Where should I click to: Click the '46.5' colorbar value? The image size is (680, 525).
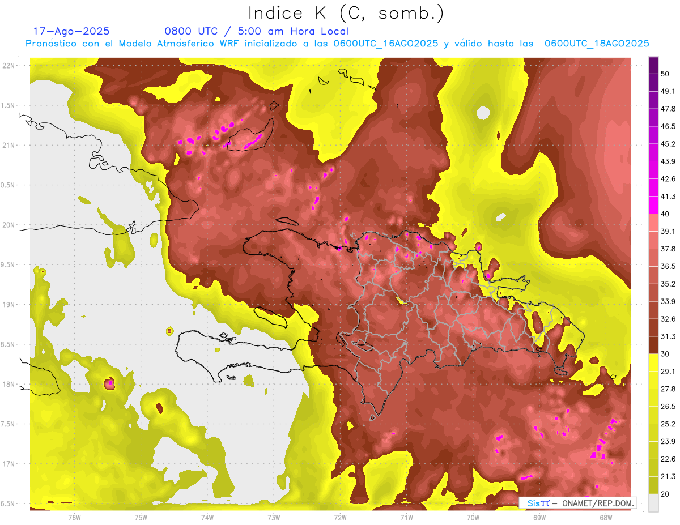coord(668,126)
